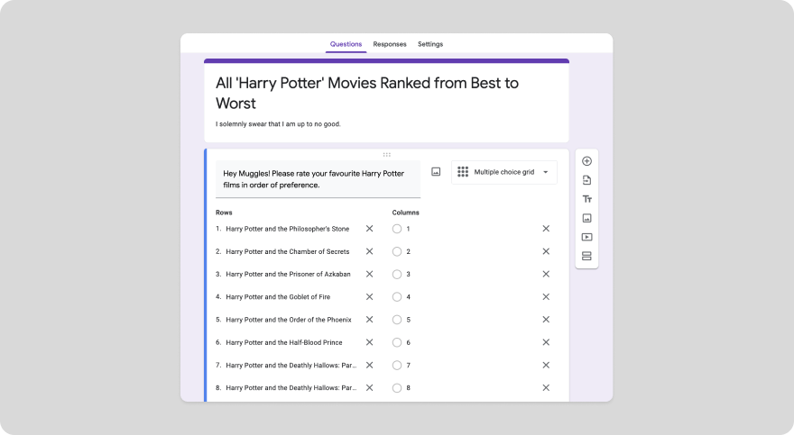Click the Add section icon

tap(586, 256)
